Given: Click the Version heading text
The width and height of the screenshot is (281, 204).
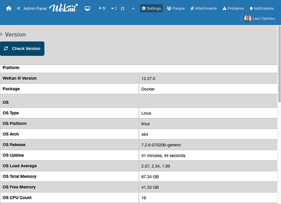Looking at the screenshot, I should click(15, 34).
